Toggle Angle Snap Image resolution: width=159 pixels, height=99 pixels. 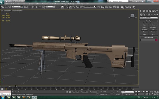tap(70, 7)
